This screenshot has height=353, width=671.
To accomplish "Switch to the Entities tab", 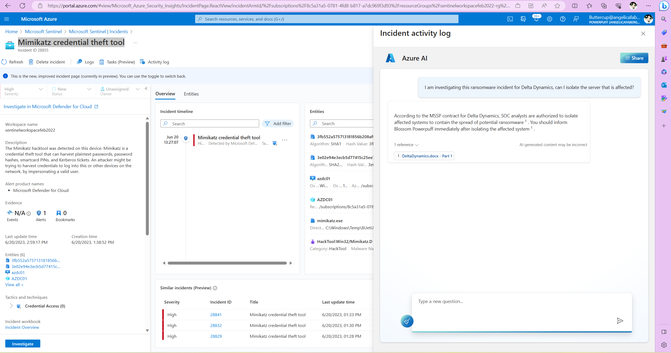I will pyautogui.click(x=191, y=94).
